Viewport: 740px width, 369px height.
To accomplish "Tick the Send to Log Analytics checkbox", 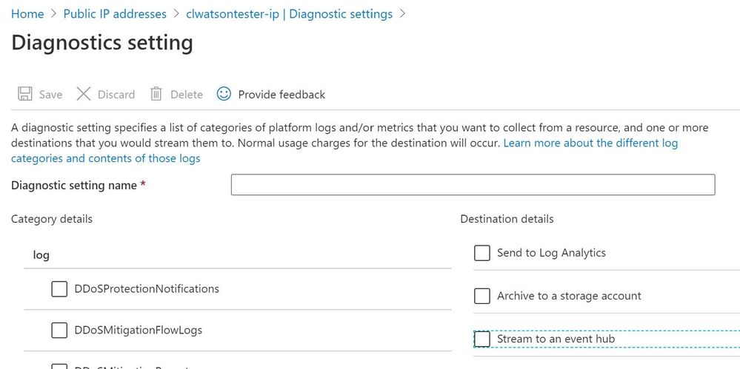I will [482, 253].
